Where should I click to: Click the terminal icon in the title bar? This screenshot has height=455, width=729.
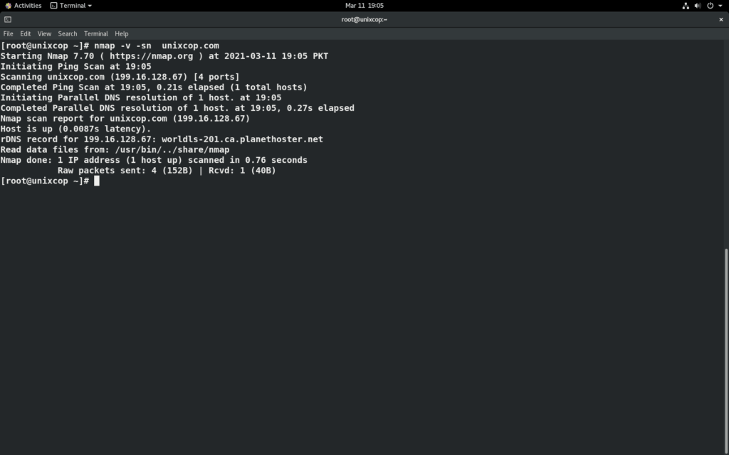tap(7, 19)
